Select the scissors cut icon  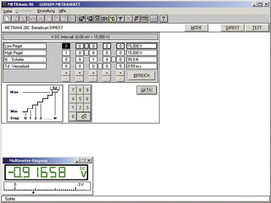[41, 19]
